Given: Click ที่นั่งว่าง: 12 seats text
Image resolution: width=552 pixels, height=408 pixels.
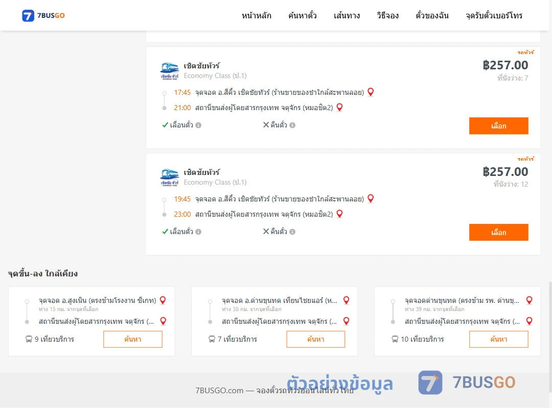Looking at the screenshot, I should tap(511, 184).
